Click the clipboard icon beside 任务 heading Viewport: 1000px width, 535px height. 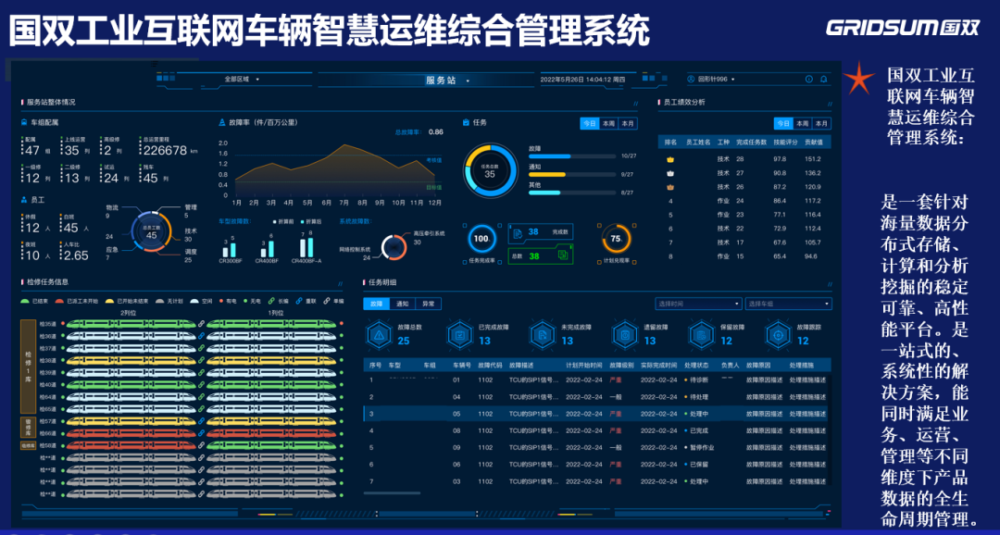[466, 122]
